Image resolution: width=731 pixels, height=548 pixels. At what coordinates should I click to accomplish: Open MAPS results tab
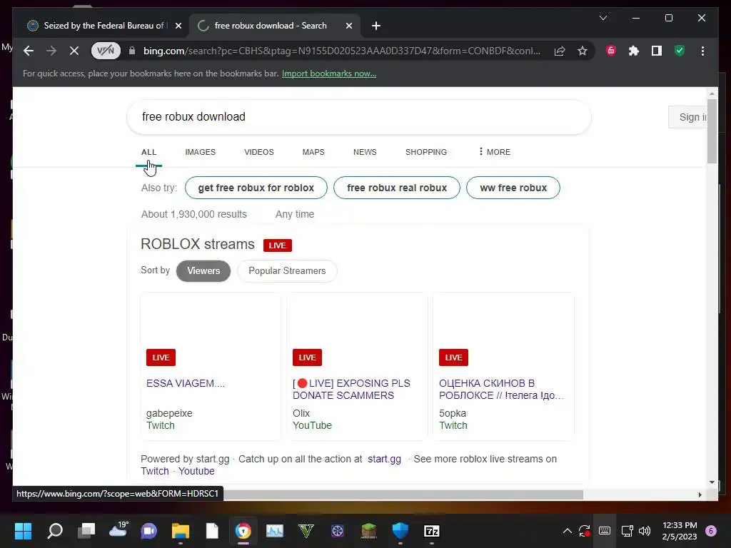[x=313, y=153]
